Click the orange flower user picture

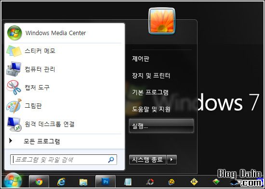(162, 21)
